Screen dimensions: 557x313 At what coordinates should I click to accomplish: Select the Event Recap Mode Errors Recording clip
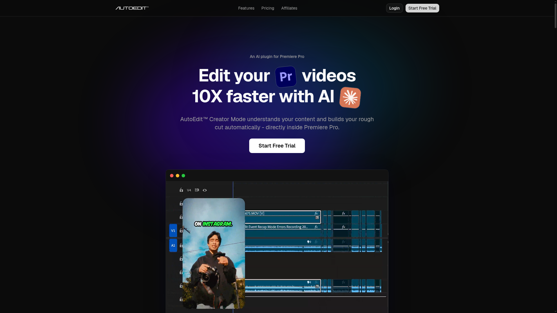point(283,231)
